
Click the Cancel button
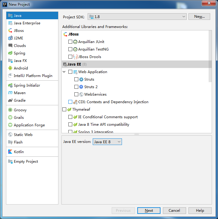(174, 211)
